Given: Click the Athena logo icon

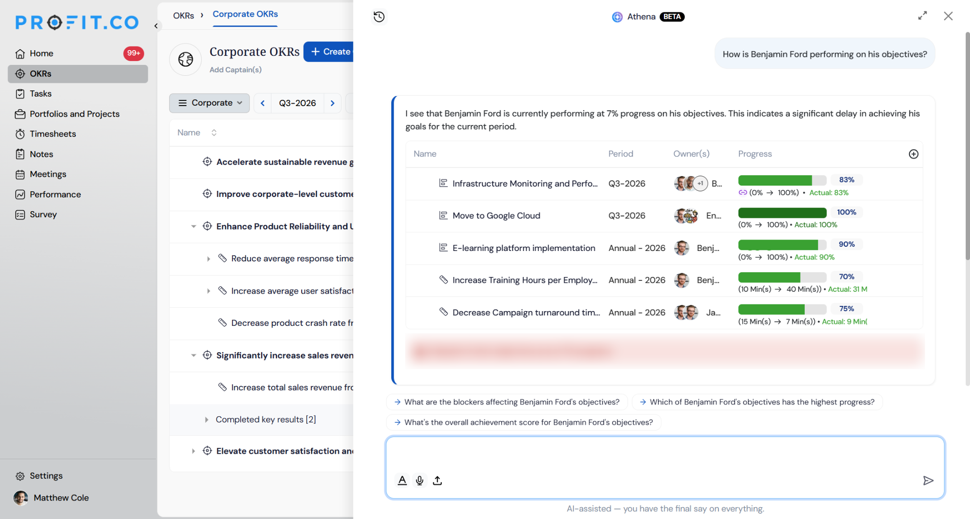Looking at the screenshot, I should point(617,17).
